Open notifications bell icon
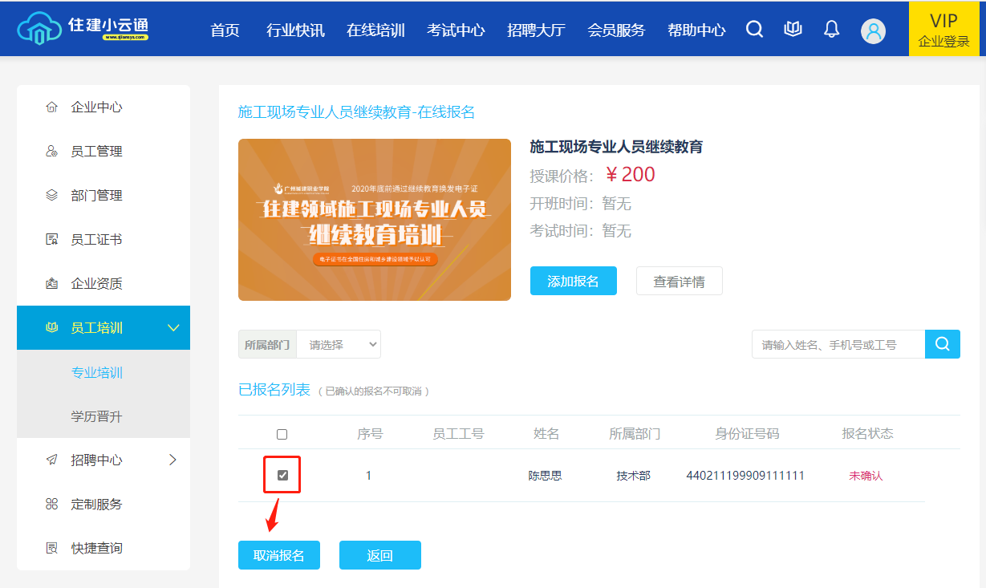 click(x=832, y=30)
